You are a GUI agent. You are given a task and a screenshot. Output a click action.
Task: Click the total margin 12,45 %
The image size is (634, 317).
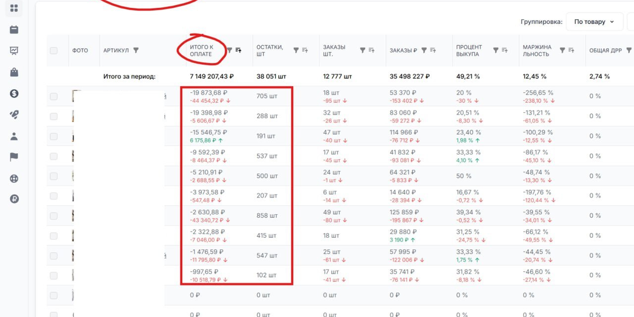click(x=535, y=76)
